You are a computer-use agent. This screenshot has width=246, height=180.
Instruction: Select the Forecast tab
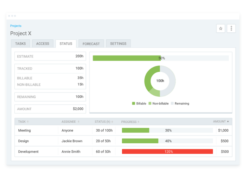(x=91, y=44)
